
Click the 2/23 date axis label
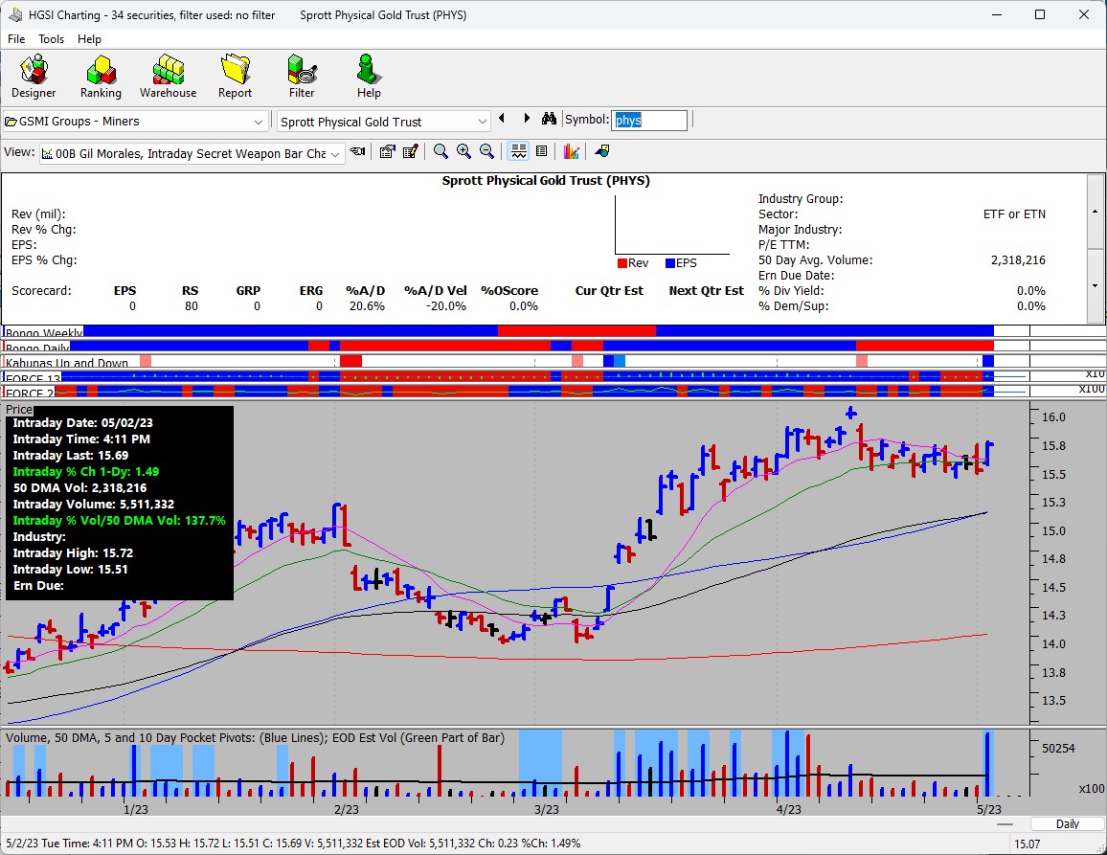click(346, 809)
